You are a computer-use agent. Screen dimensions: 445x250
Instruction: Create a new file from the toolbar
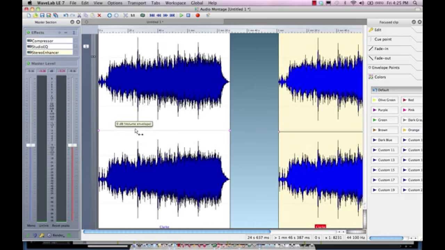click(x=29, y=15)
